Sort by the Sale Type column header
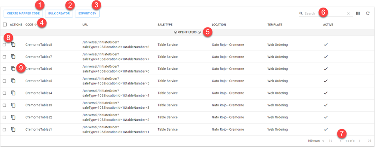 [165, 25]
